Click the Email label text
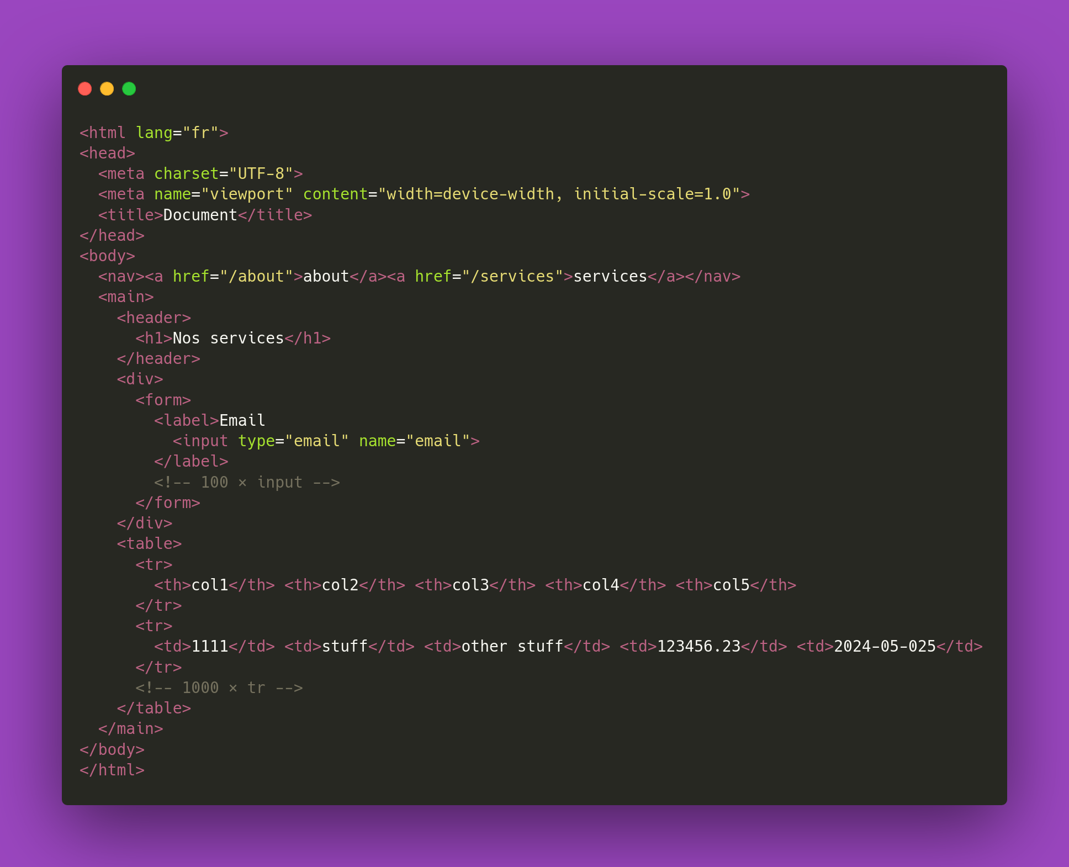Image resolution: width=1069 pixels, height=867 pixels. 242,421
